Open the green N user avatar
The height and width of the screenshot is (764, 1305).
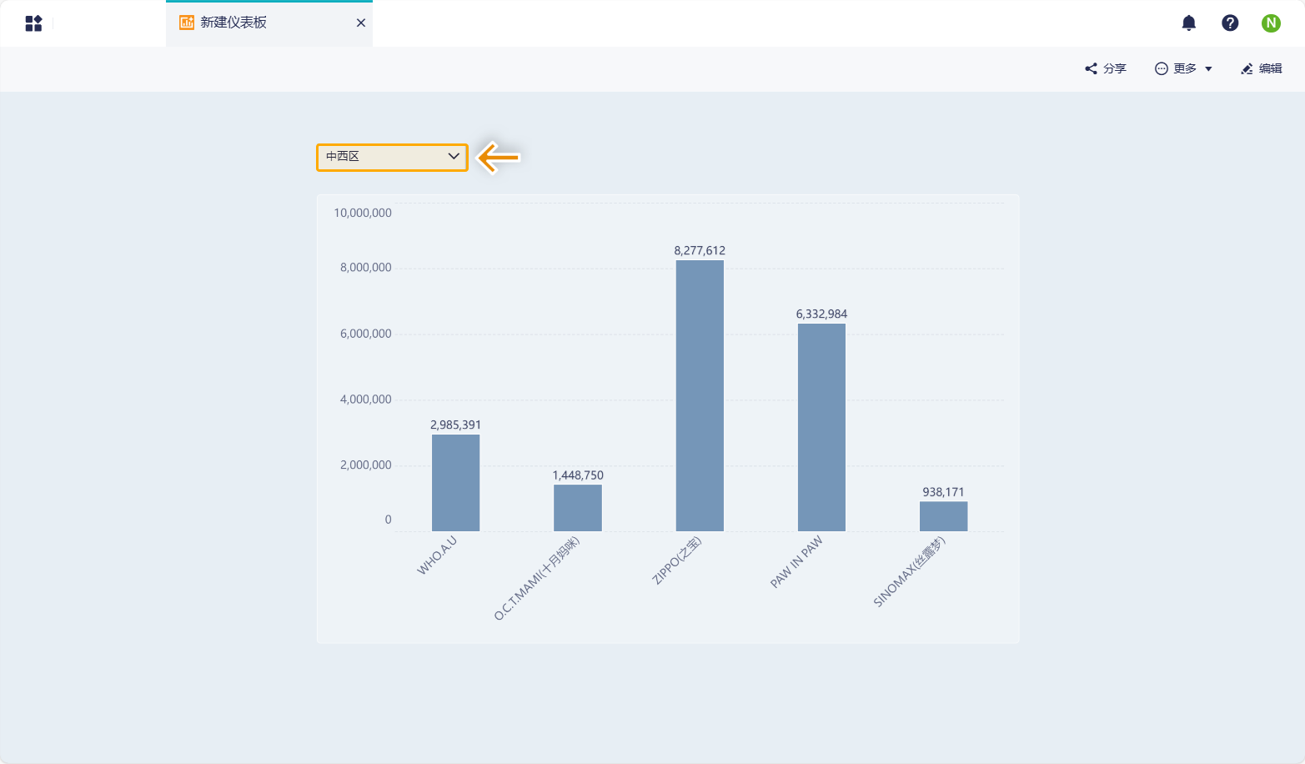(x=1271, y=23)
